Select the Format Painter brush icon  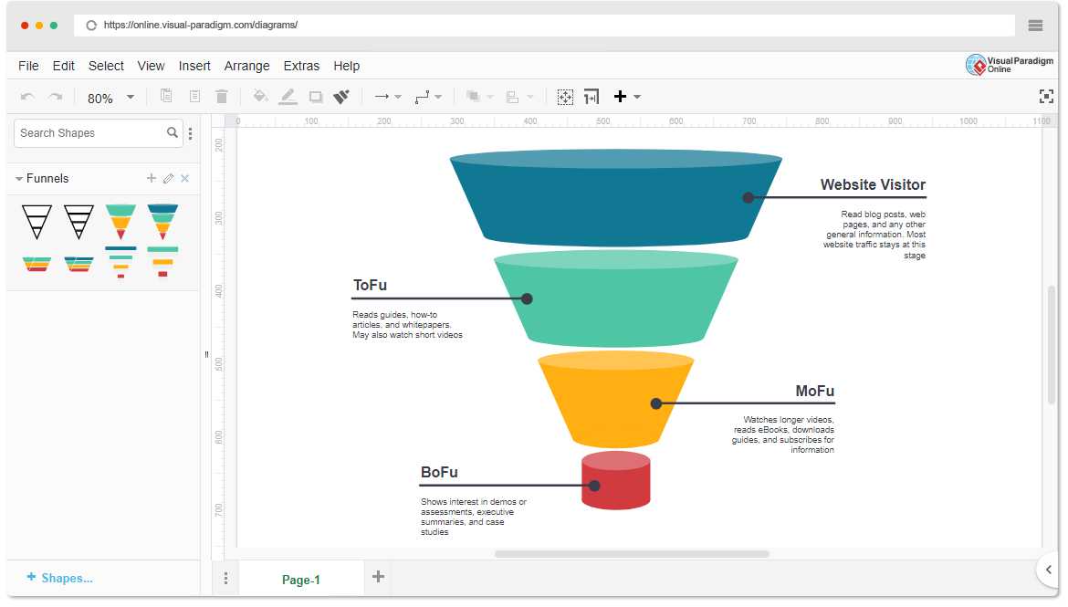pyautogui.click(x=341, y=96)
